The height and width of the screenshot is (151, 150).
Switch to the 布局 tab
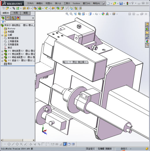coord(15,13)
